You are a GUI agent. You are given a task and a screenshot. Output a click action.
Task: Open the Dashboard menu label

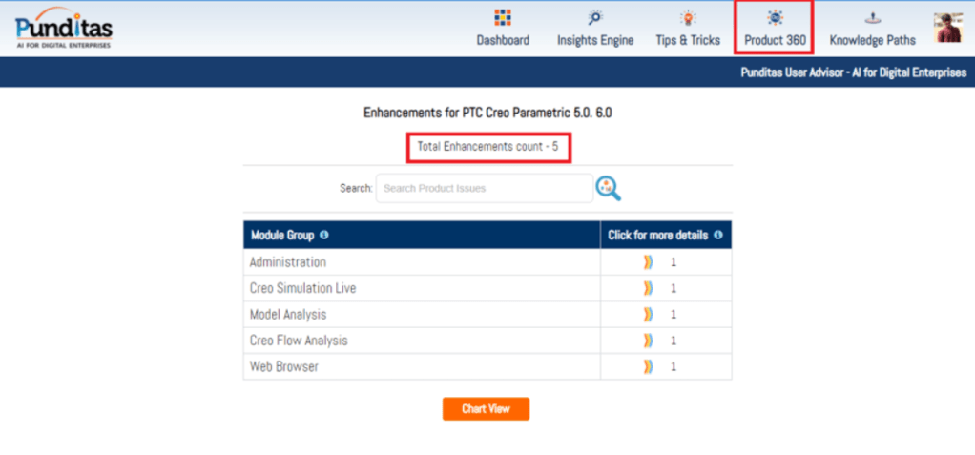[x=503, y=40]
